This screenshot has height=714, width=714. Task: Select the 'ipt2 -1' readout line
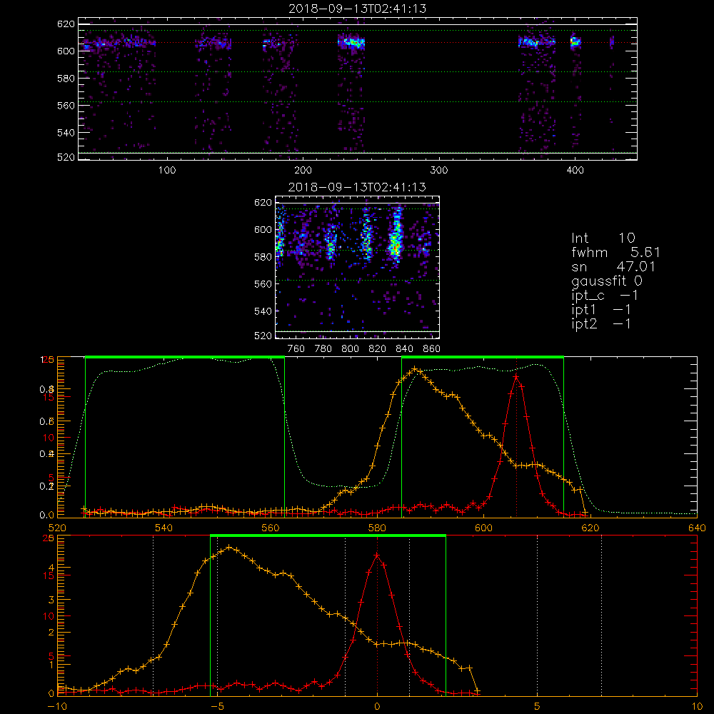601,323
